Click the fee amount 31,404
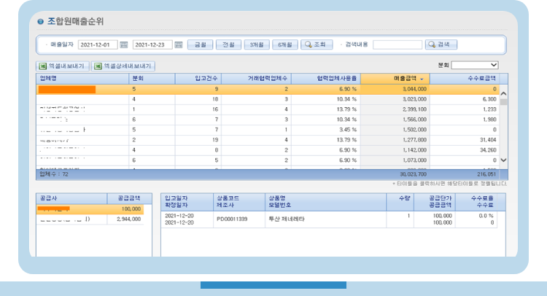The image size is (547, 296). coord(488,140)
